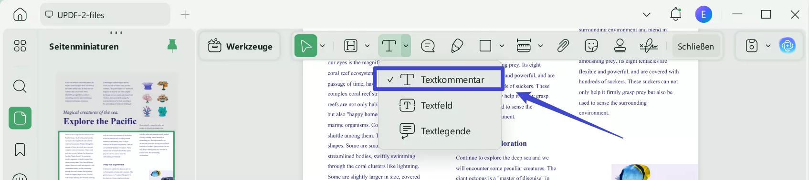Expand the highlight tool dropdown arrow
This screenshot has width=809, height=180.
tap(367, 46)
